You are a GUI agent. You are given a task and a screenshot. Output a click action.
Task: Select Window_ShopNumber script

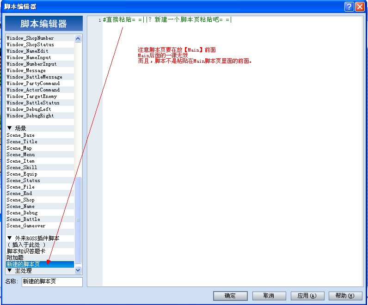[x=40, y=38]
